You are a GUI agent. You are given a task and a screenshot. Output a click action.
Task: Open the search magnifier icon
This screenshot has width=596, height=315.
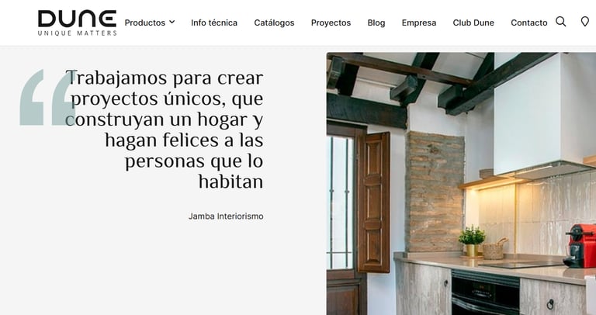pyautogui.click(x=560, y=22)
